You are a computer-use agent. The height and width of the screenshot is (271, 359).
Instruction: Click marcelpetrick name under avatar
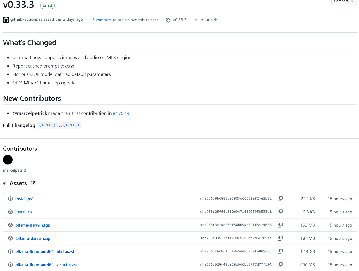click(15, 170)
